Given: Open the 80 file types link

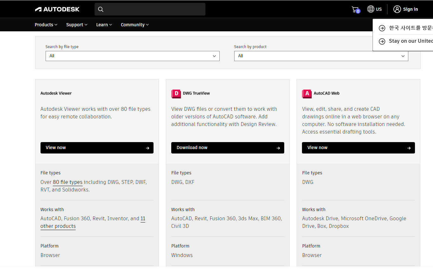Looking at the screenshot, I should [67, 182].
